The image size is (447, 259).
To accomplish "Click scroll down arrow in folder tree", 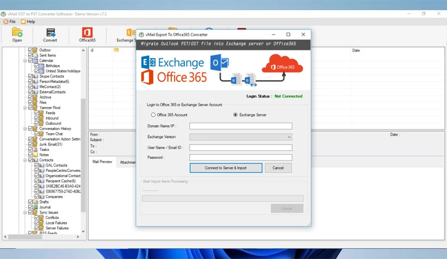I will pos(83,231).
